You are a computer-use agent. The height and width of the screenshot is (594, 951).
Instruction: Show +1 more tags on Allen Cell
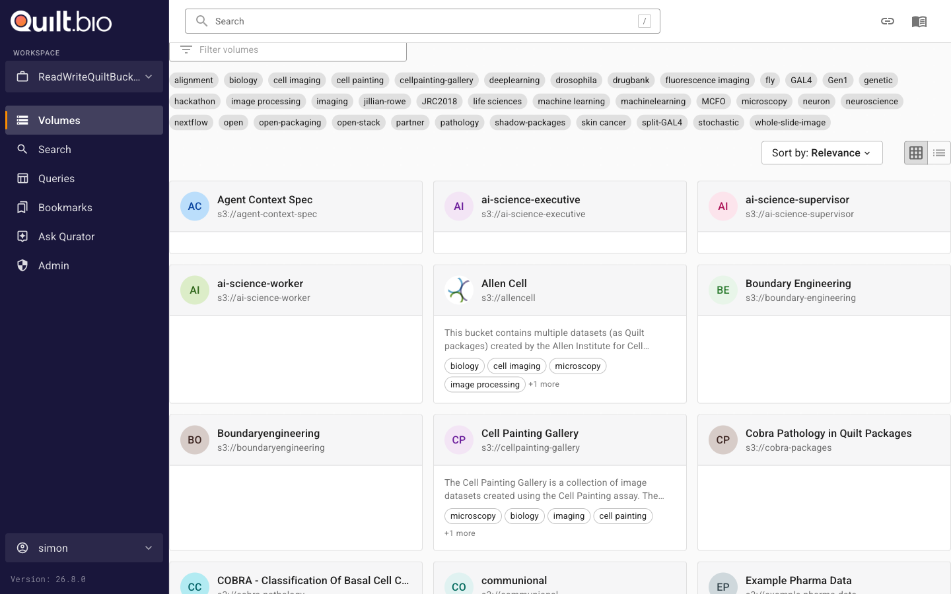pos(544,384)
